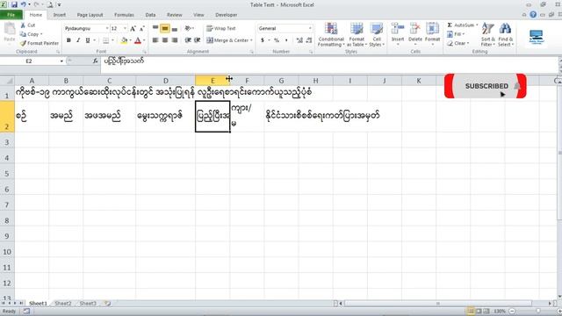The width and height of the screenshot is (562, 316).
Task: Switch to the Developer tab
Action: (x=227, y=15)
